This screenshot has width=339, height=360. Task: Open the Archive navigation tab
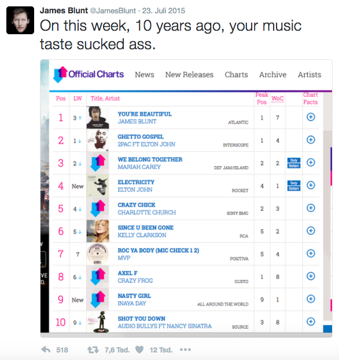tap(273, 75)
